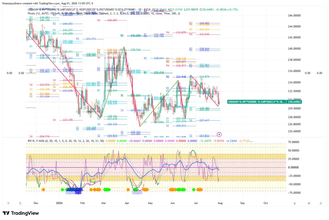
Task: Click the Oct label on time axis
Action: coord(266,203)
